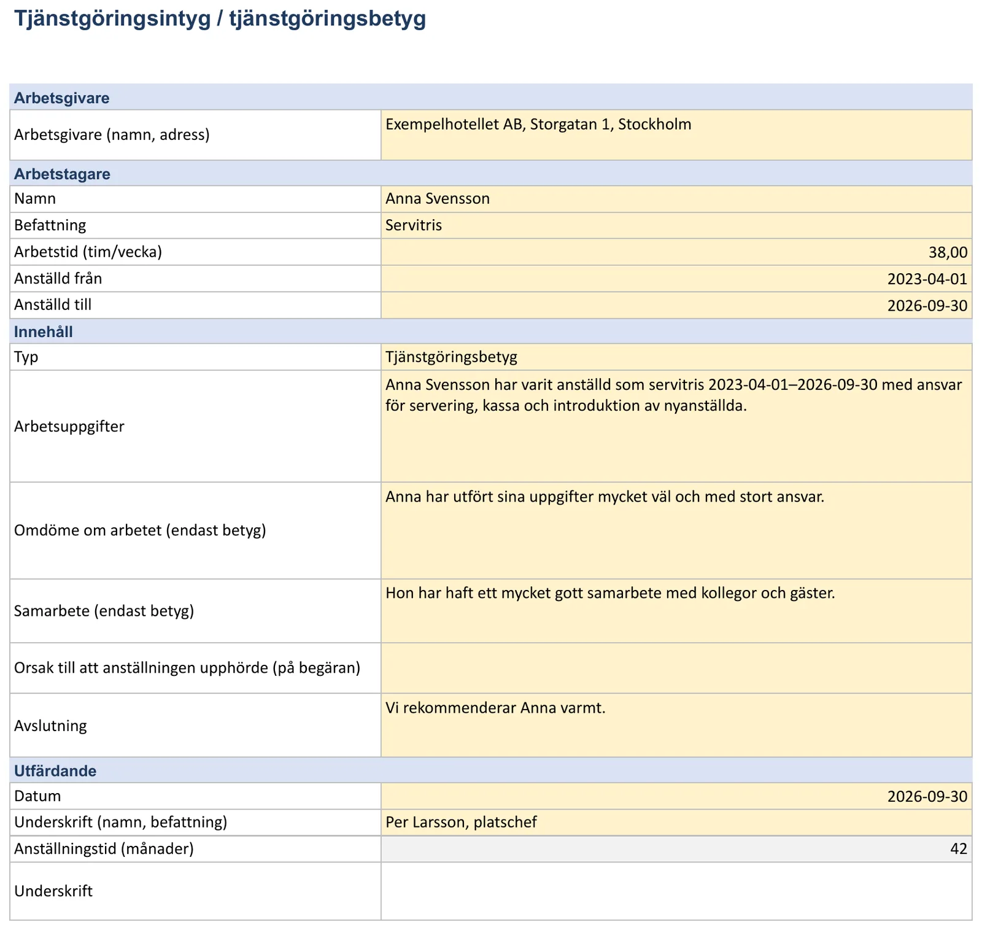
Task: Select the Avslutning cell 'Vi rekommenderar Anna varmt.'
Action: click(676, 725)
